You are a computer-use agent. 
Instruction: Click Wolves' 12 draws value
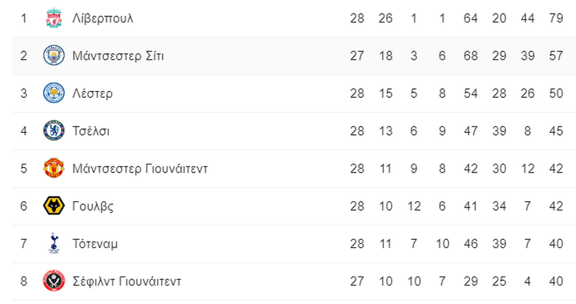coord(413,206)
